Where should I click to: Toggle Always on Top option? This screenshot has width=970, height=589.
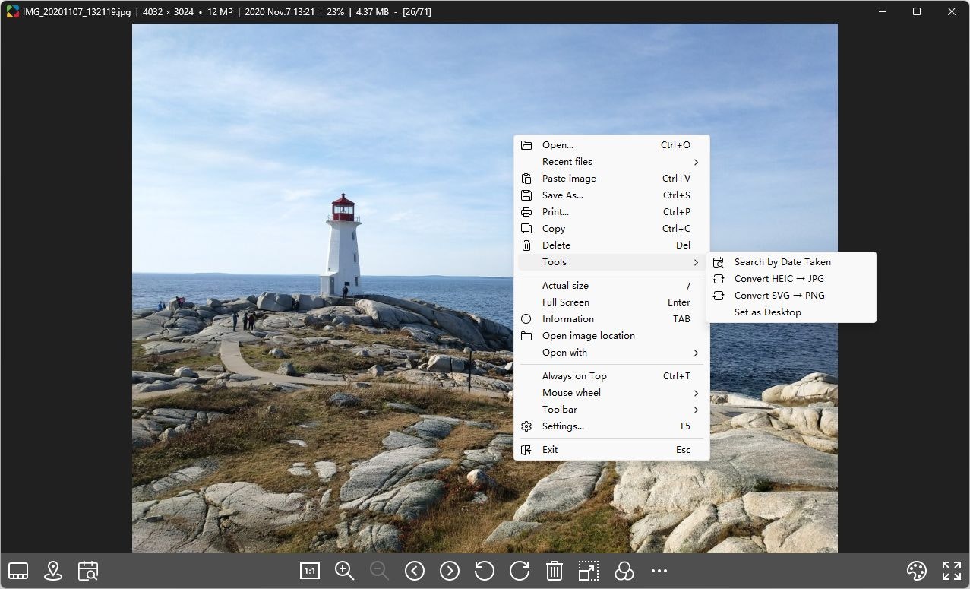click(611, 376)
